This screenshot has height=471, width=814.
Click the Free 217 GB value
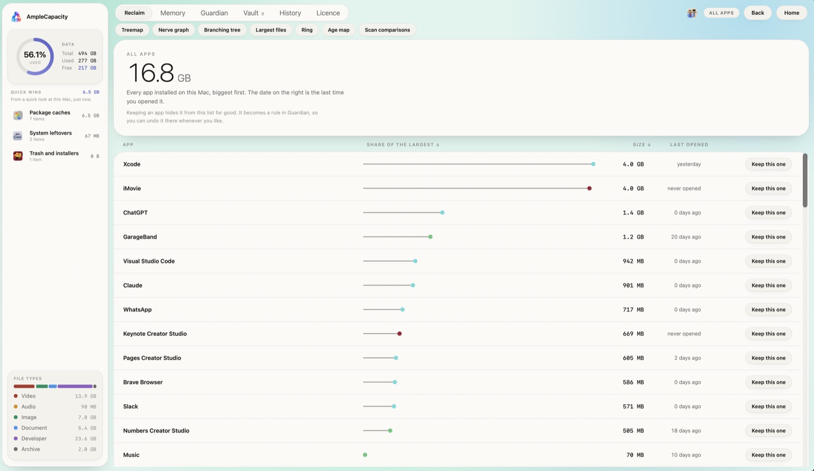pyautogui.click(x=87, y=68)
